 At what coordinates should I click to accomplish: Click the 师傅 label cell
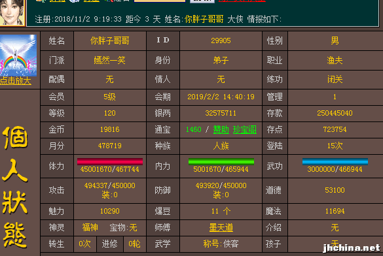[162, 228]
